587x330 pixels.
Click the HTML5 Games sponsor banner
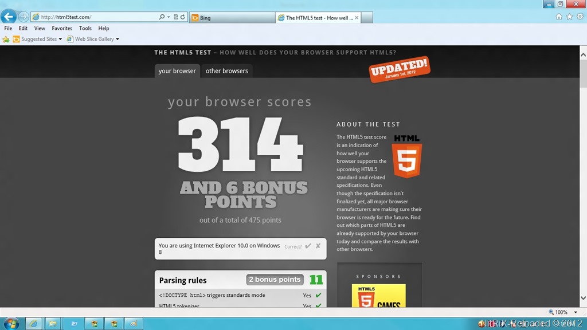pyautogui.click(x=378, y=296)
